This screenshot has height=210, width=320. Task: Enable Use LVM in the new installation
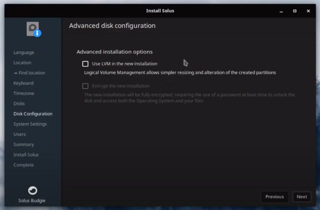pyautogui.click(x=85, y=64)
